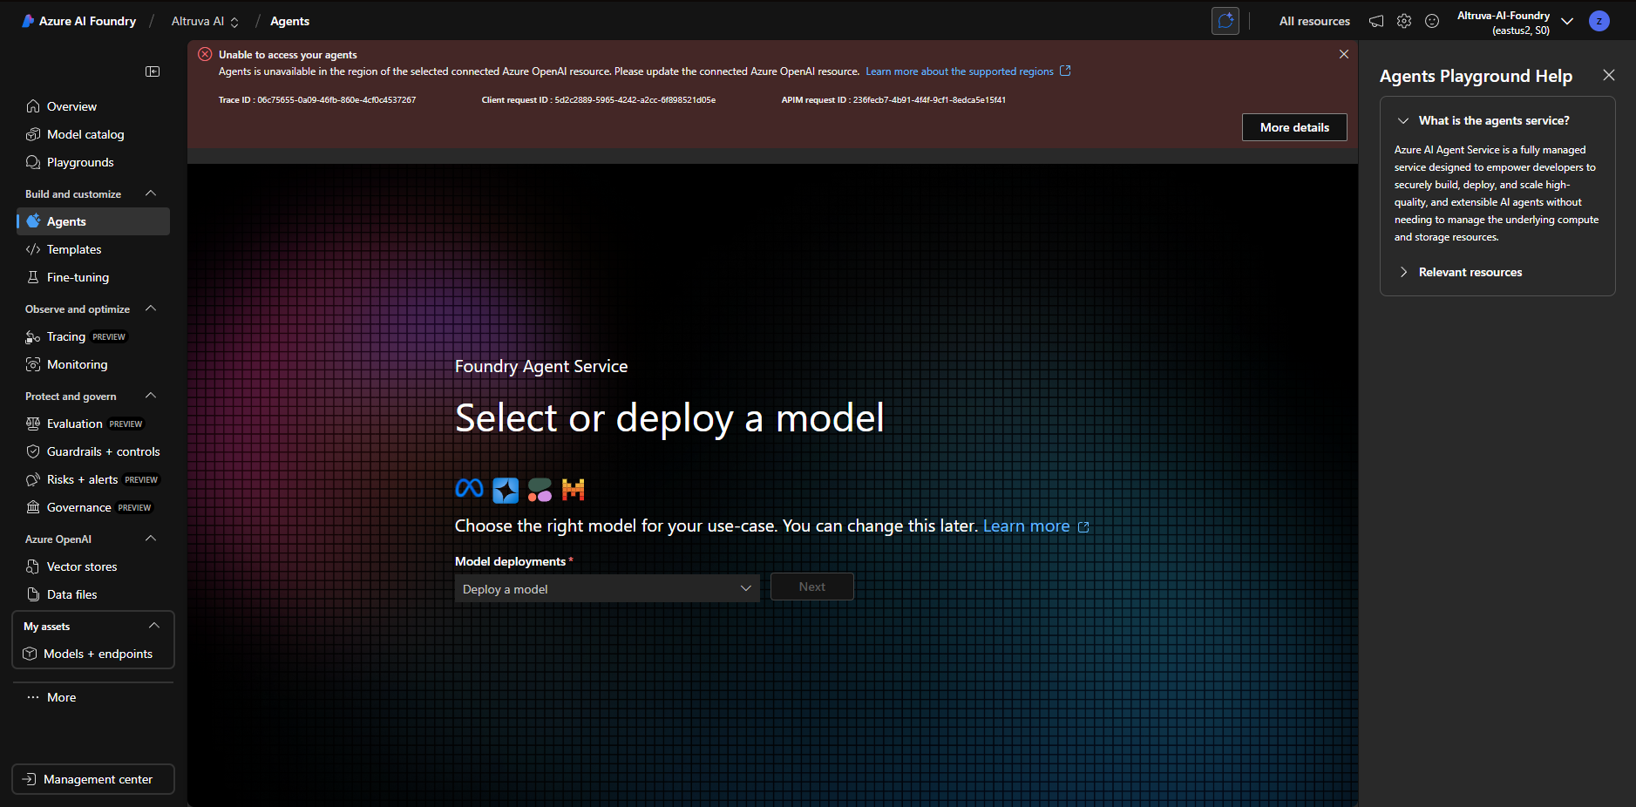Screen dimensions: 1636x807
Task: Collapse the My assets section
Action: (154, 626)
